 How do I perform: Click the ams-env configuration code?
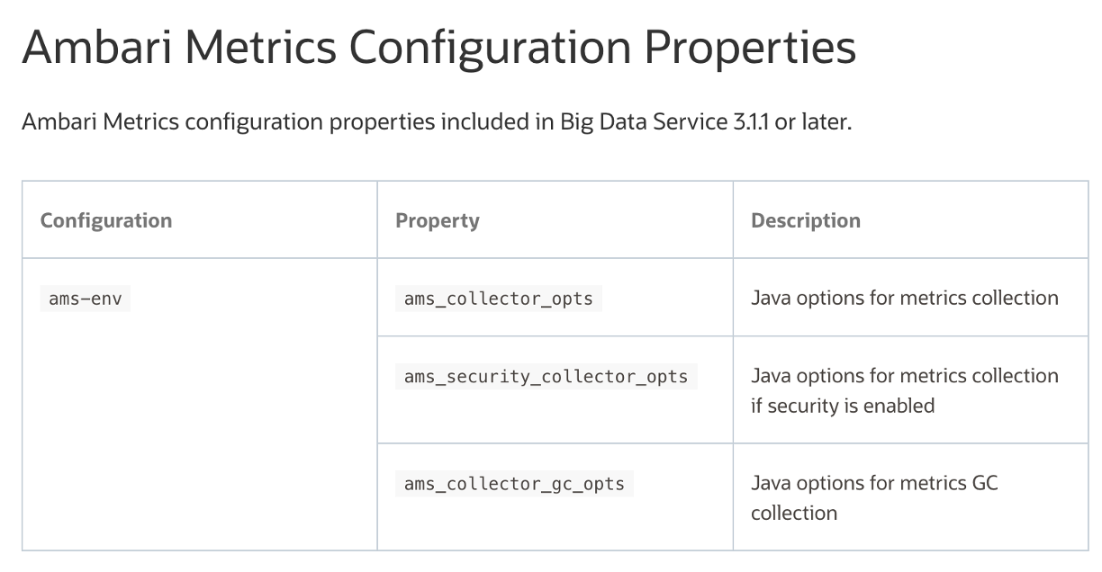86,299
